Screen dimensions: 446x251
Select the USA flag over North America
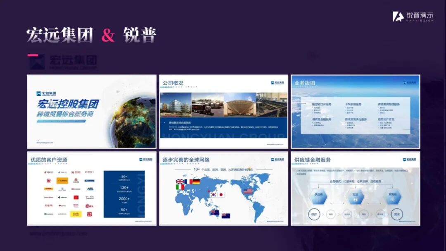click(248, 191)
